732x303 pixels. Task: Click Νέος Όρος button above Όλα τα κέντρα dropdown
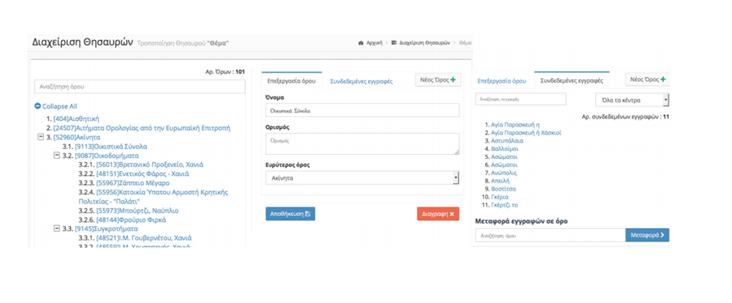tap(648, 79)
